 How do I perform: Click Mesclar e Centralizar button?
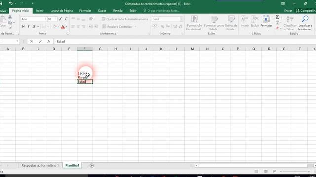(x=117, y=27)
